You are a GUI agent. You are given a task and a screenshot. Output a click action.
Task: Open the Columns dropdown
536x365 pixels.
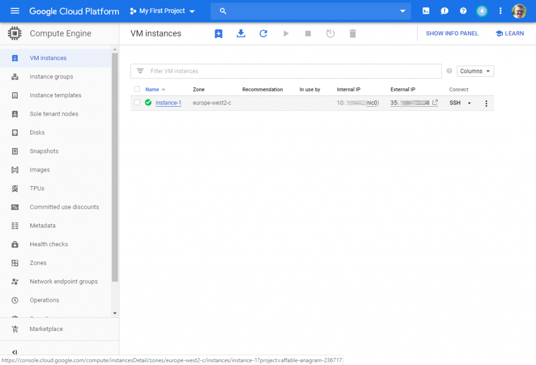pyautogui.click(x=475, y=71)
